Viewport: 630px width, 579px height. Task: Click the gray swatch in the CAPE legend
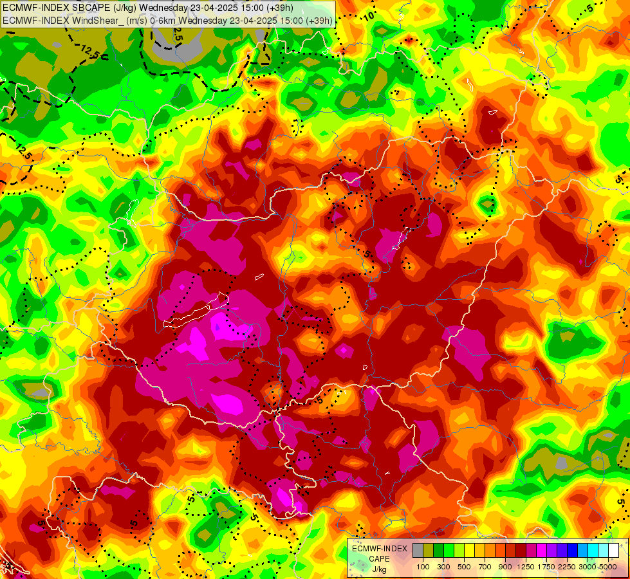(x=418, y=551)
